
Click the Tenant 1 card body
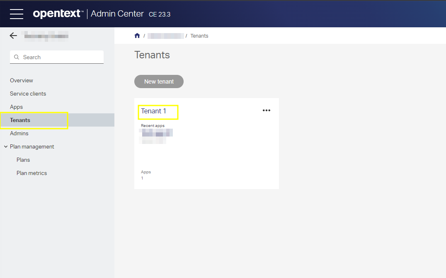pos(216,153)
